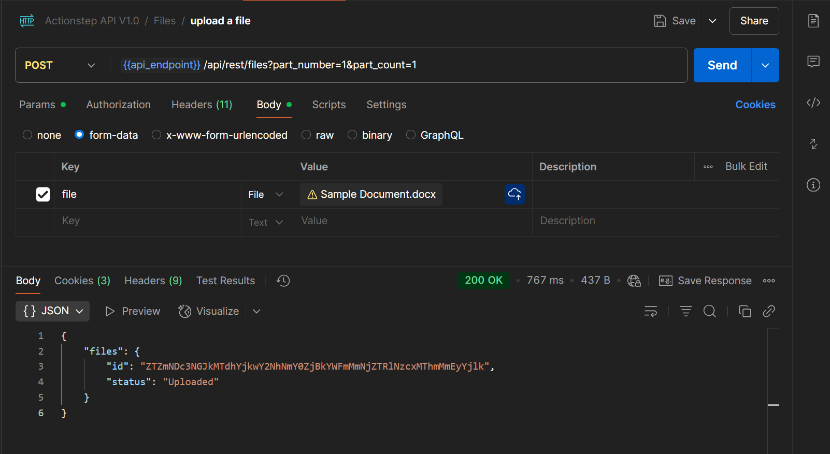830x454 pixels.
Task: Click the request URL input field
Action: pyautogui.click(x=399, y=65)
